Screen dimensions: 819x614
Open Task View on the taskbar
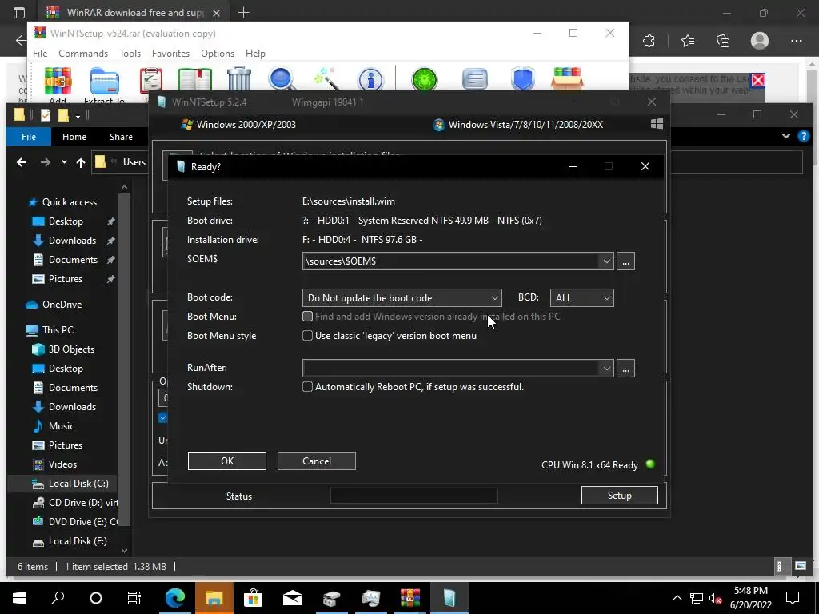(x=134, y=598)
